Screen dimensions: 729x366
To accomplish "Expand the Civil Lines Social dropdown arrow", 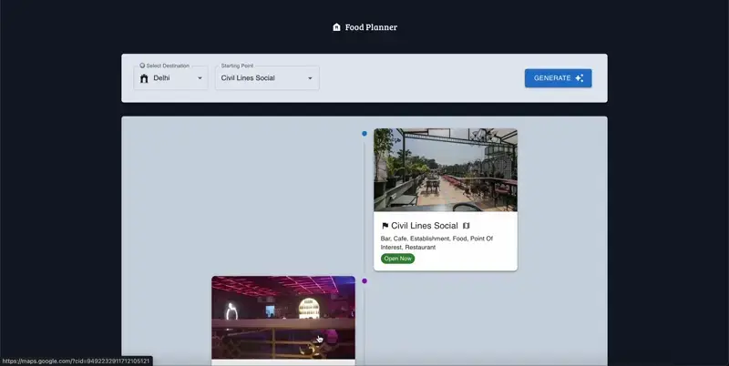I will tap(310, 78).
